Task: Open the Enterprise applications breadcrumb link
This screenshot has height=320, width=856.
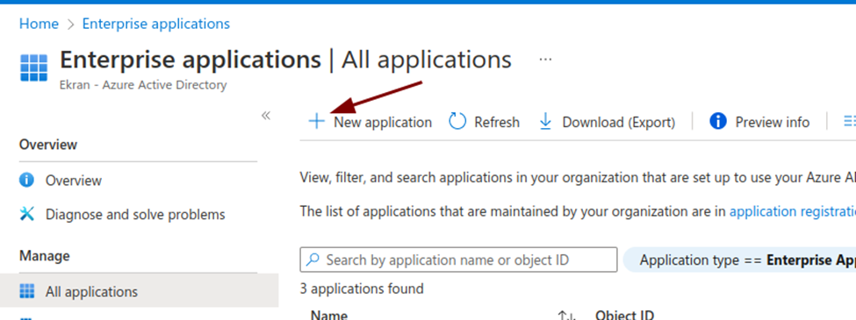Action: point(156,24)
